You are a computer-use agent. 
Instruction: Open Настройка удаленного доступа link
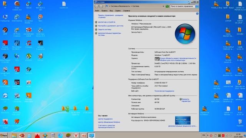[111, 26]
